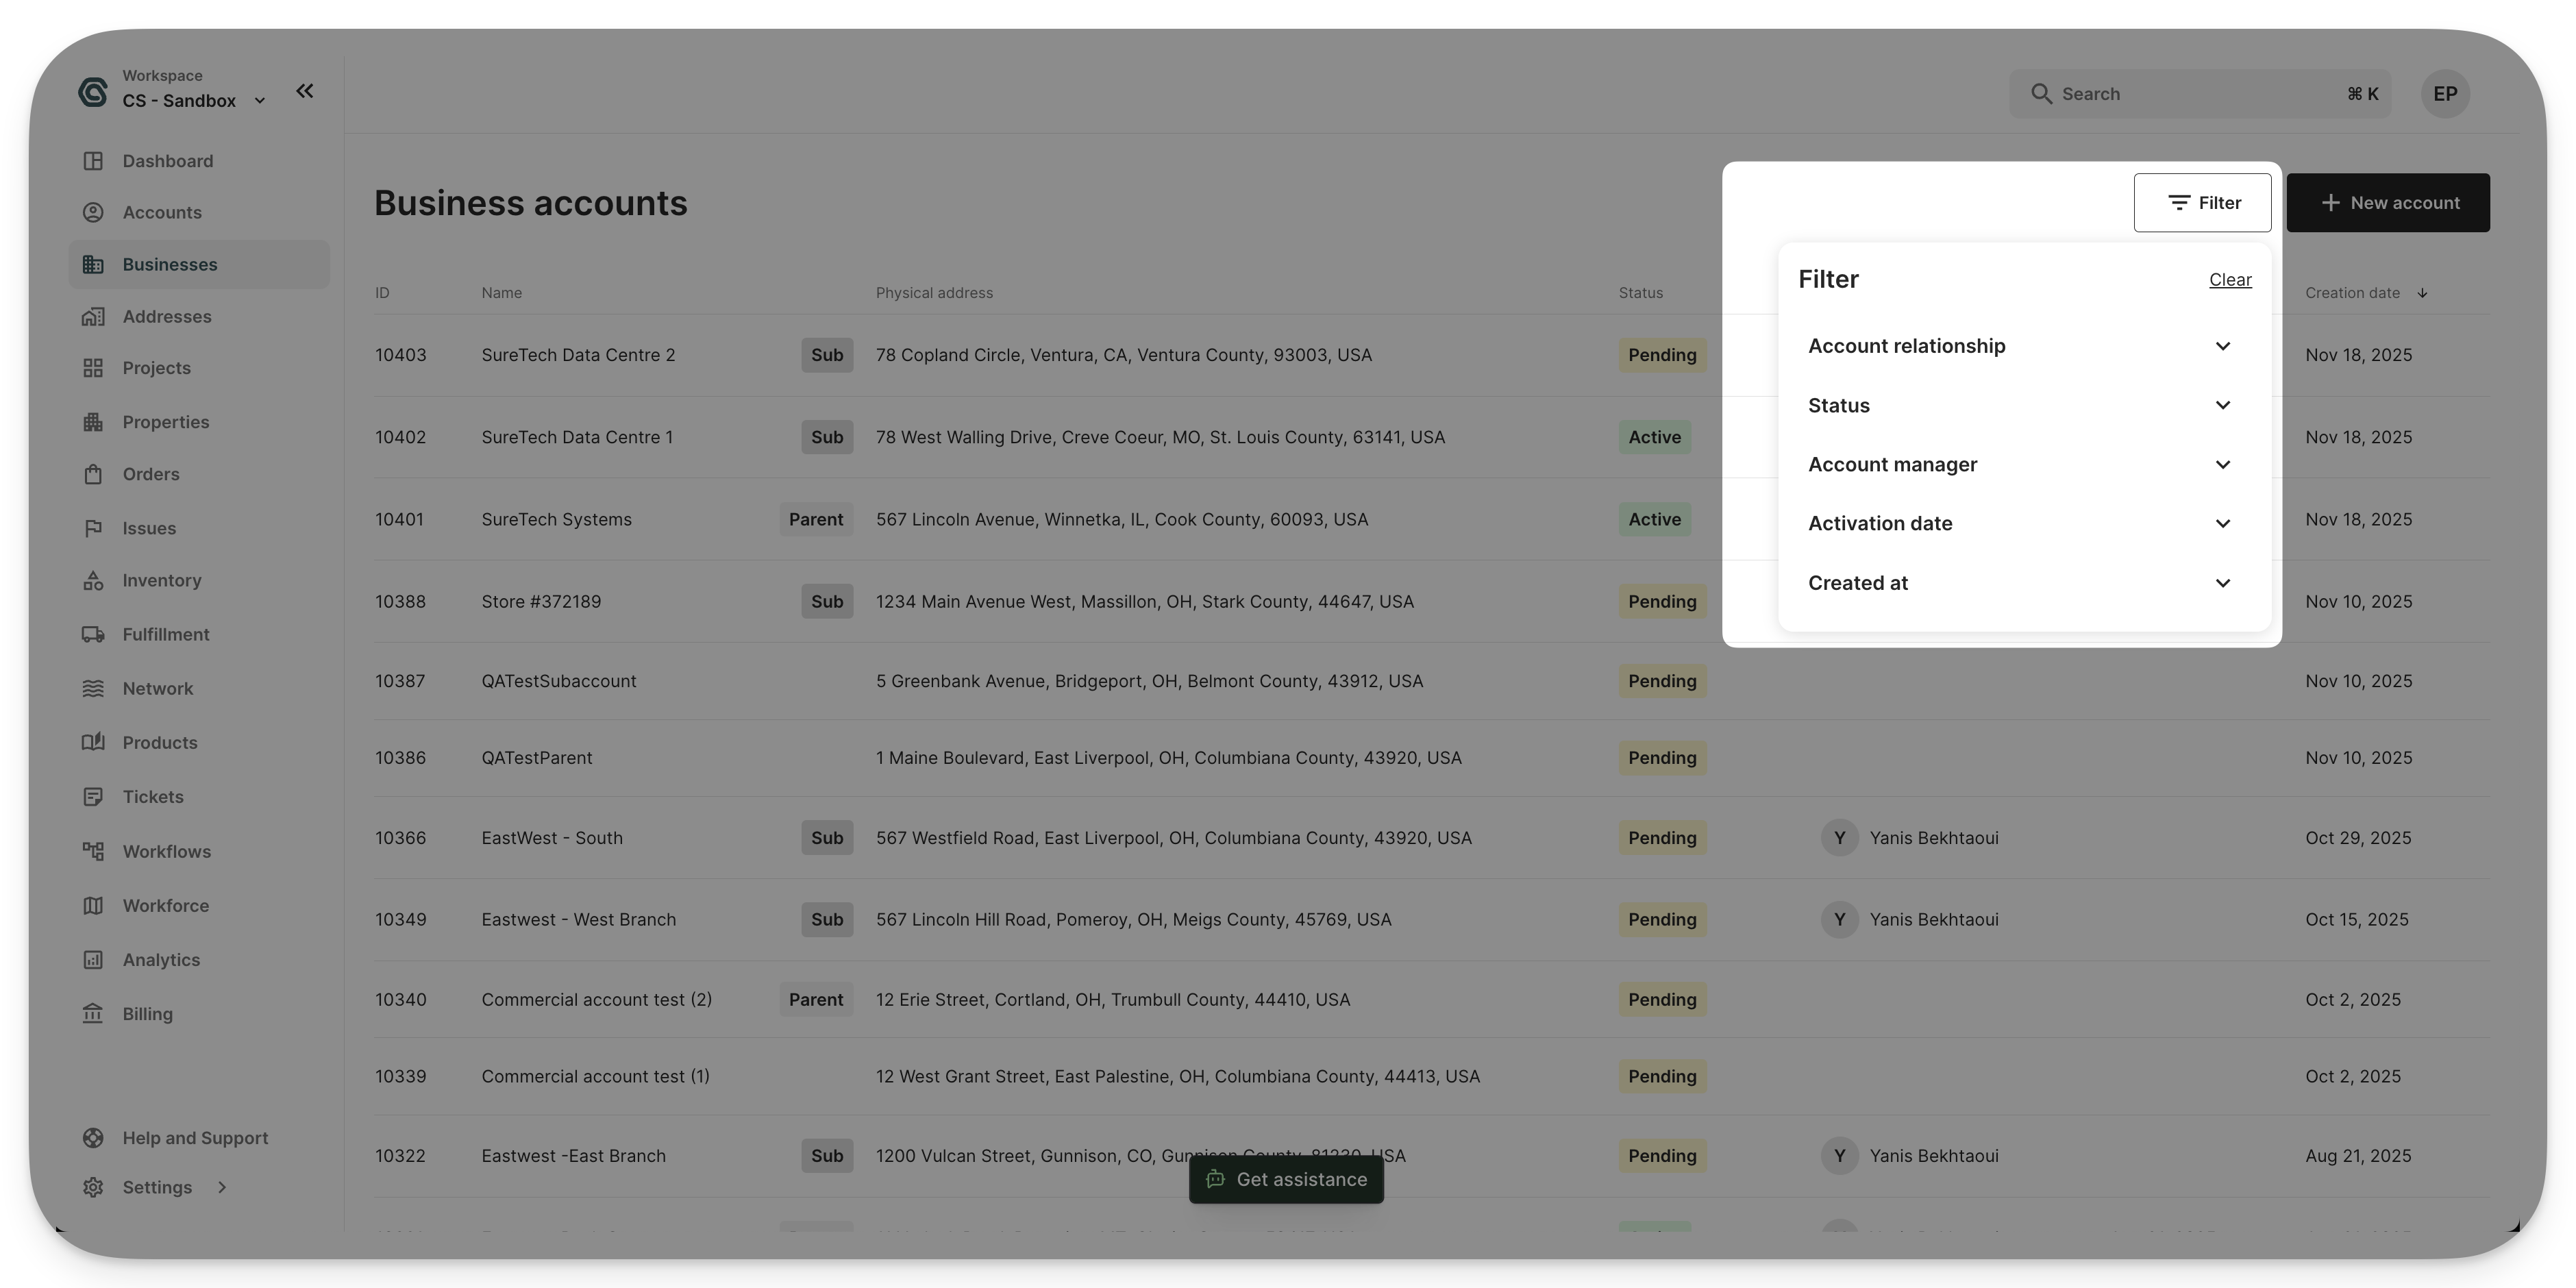Open the Workflows icon in sidebar
Viewport: 2576px width, 1288px height.
(93, 851)
